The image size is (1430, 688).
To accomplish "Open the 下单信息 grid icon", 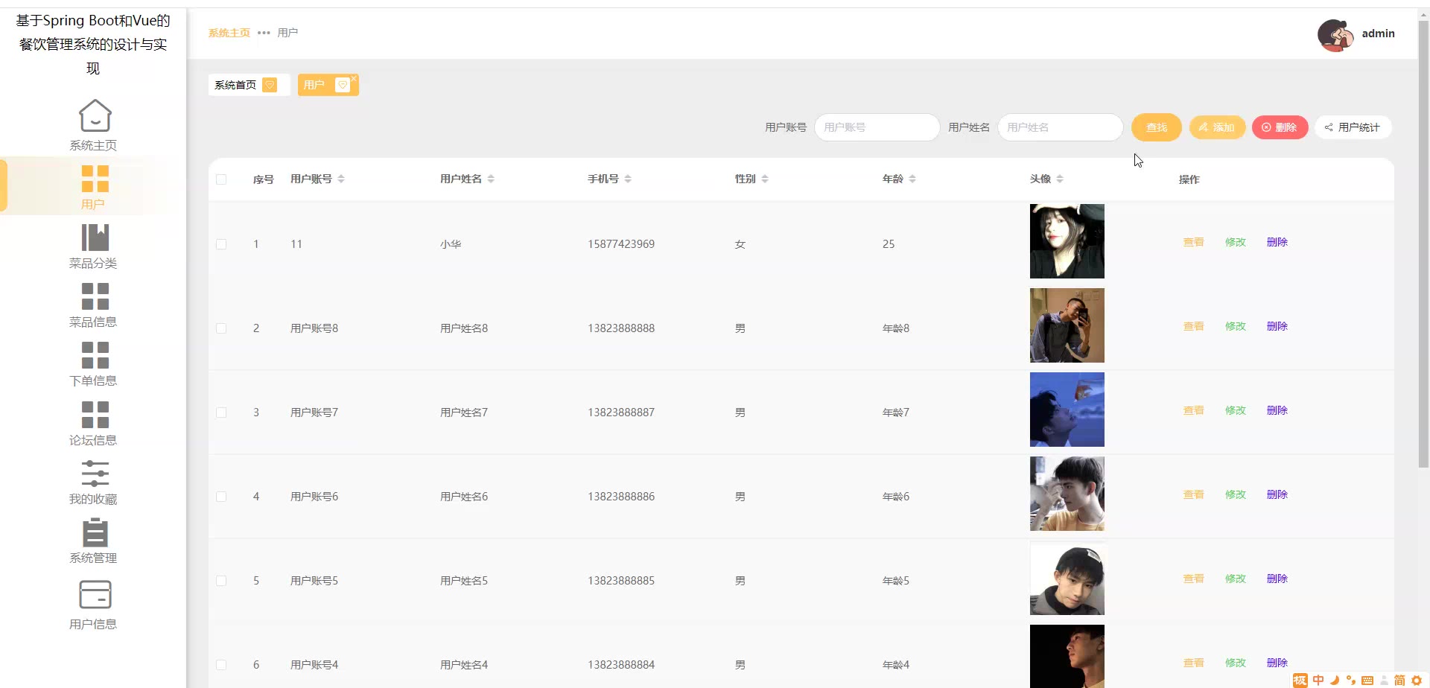I will click(95, 355).
